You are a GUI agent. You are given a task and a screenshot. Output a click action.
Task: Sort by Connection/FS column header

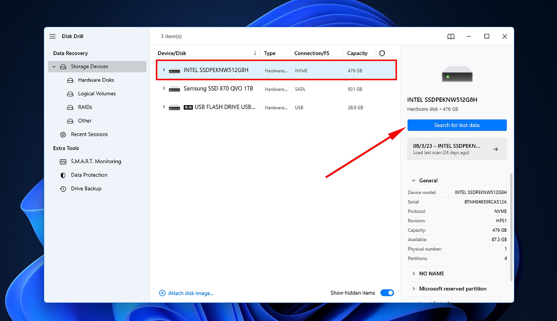(x=312, y=53)
